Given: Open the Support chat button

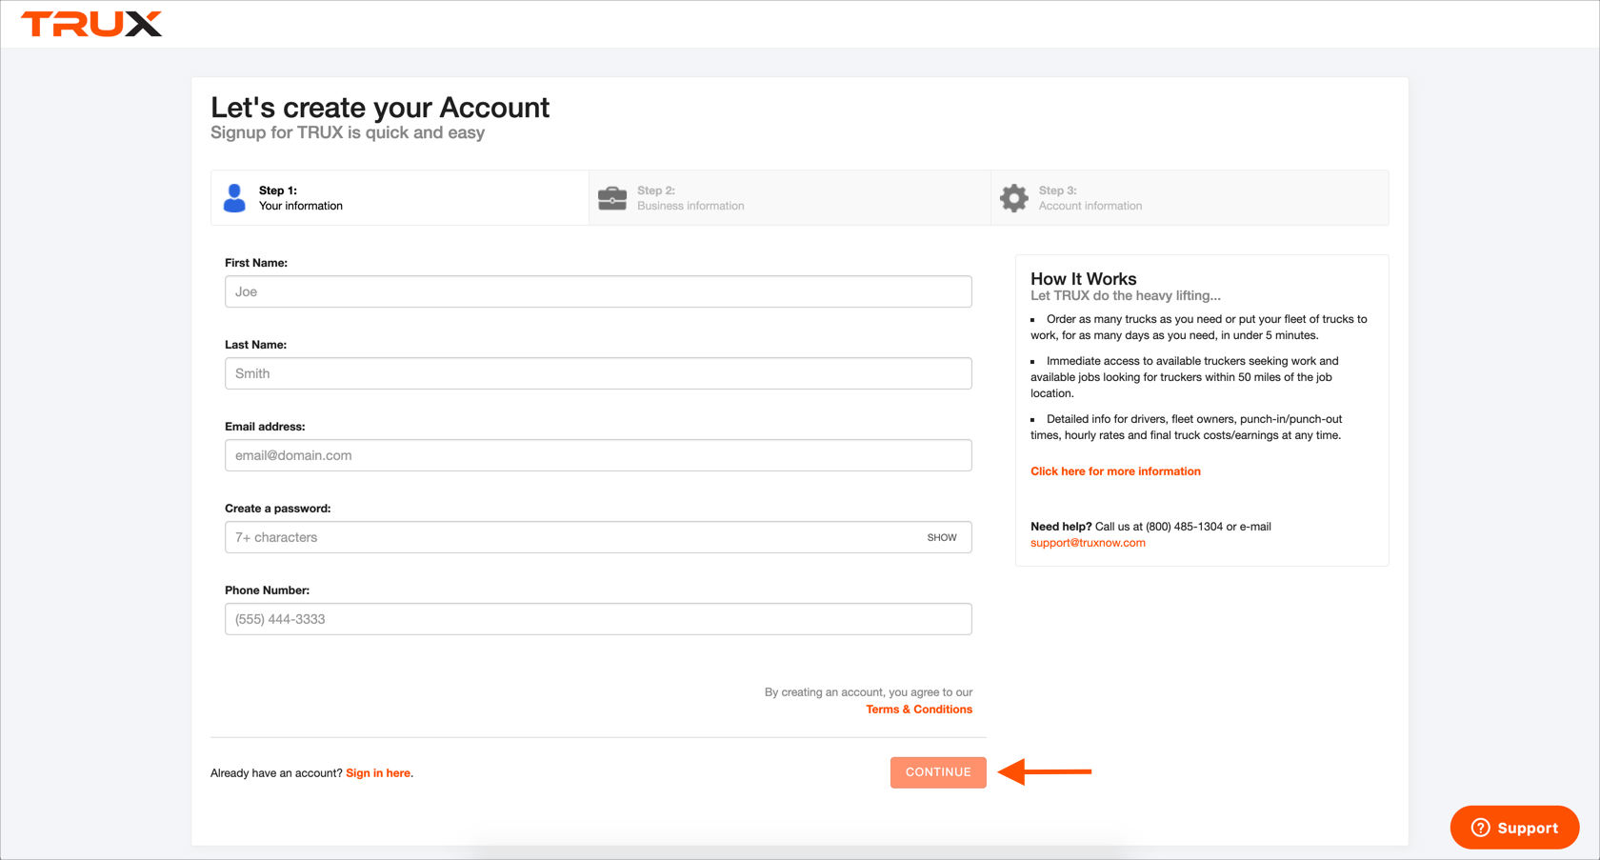Looking at the screenshot, I should click(1514, 828).
